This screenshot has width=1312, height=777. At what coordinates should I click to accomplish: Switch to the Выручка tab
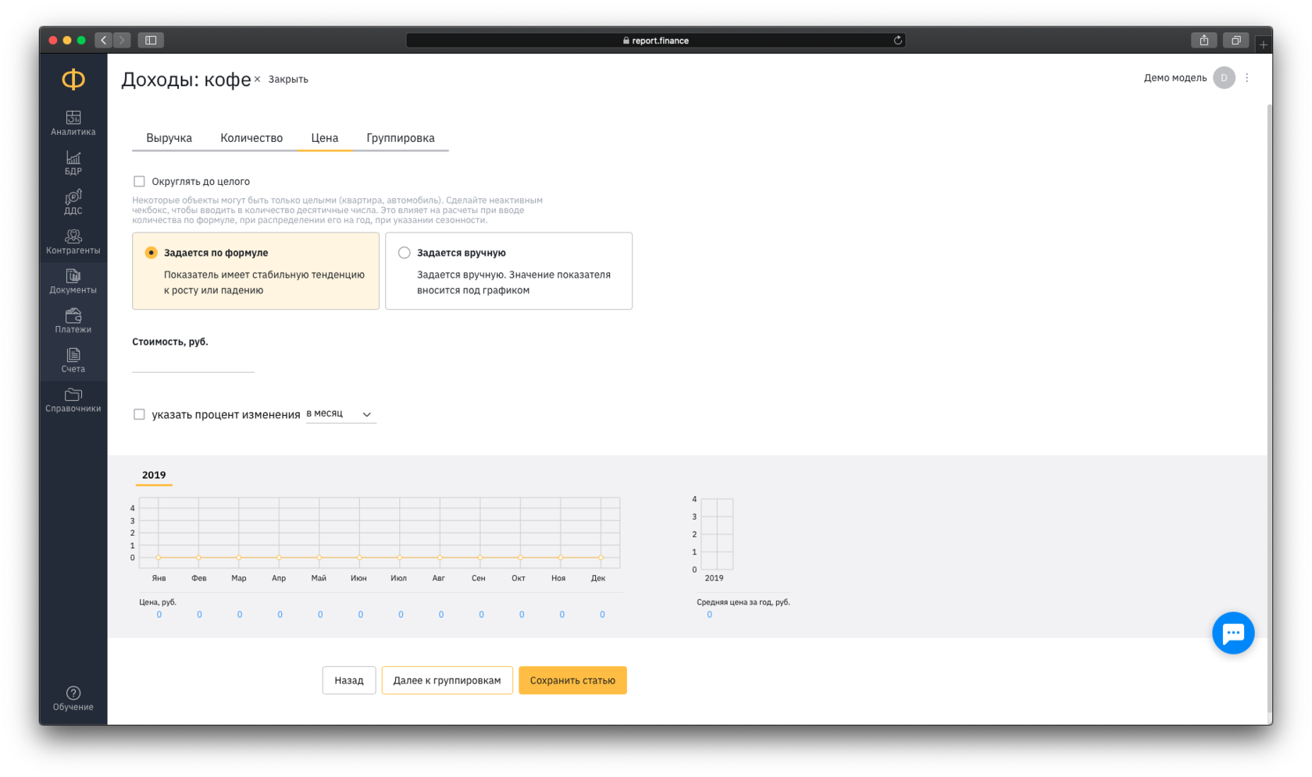pos(169,138)
